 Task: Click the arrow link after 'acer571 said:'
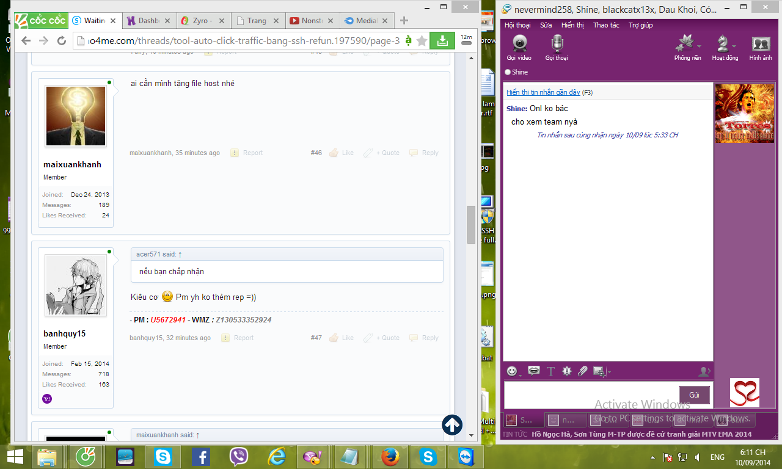click(180, 254)
